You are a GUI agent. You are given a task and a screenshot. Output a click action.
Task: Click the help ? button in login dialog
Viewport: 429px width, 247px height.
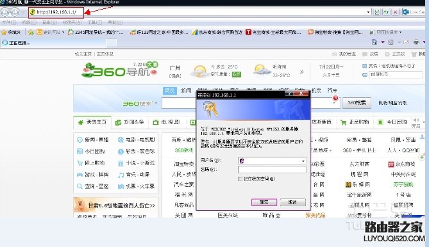click(x=289, y=93)
